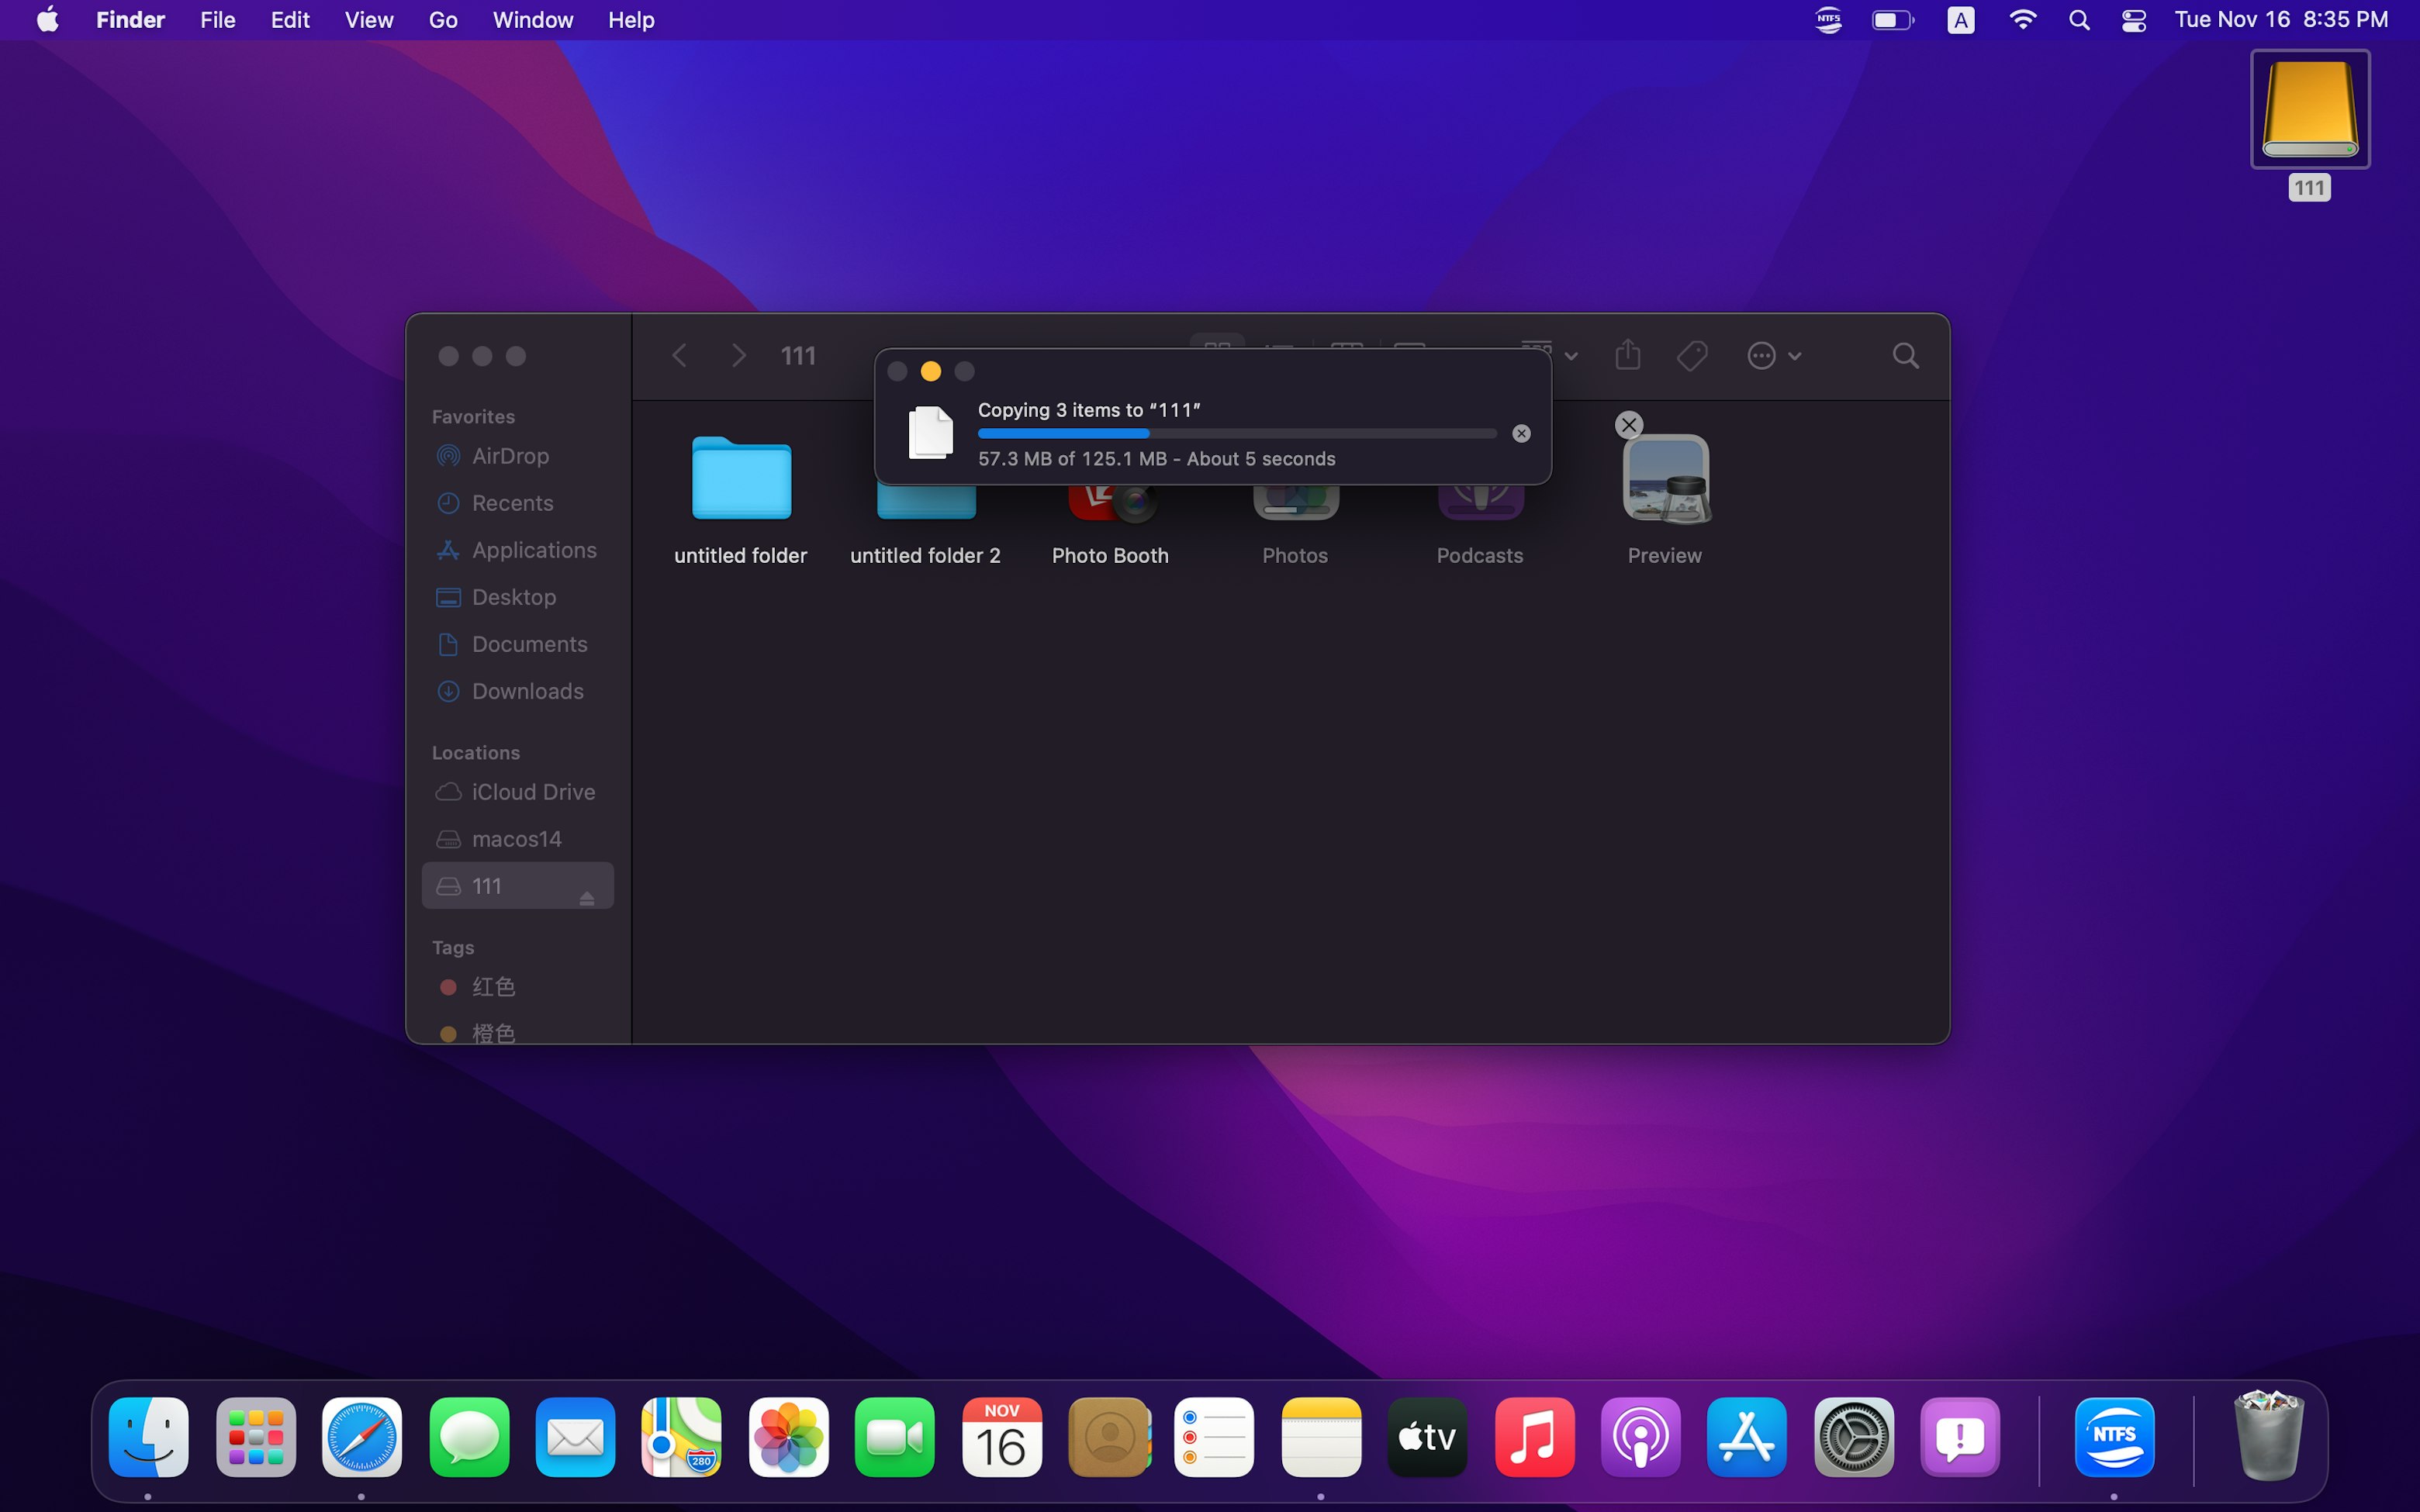Viewport: 2420px width, 1512px height.
Task: Open the Tags icon in the toolbar
Action: pyautogui.click(x=1691, y=355)
